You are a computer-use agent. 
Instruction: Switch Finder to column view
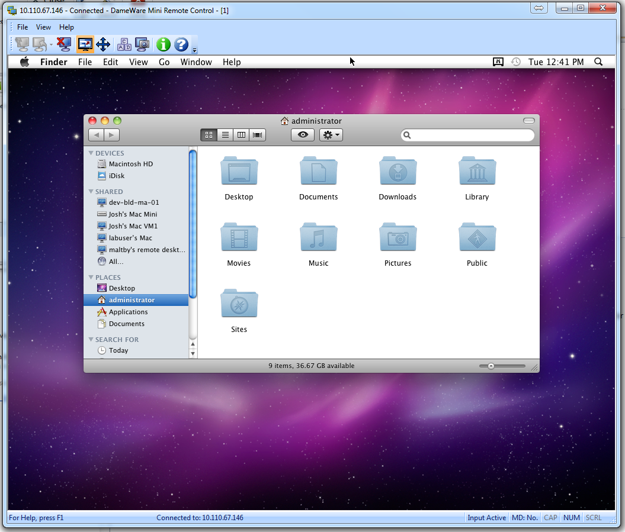pos(241,135)
